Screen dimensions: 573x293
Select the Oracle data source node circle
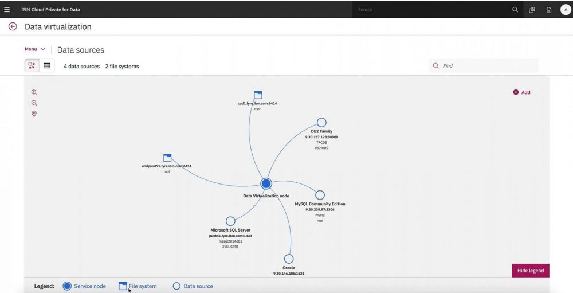pos(289,259)
